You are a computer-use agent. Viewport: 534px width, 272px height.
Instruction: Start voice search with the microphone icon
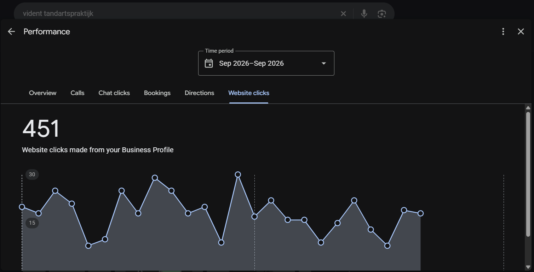[x=364, y=14]
